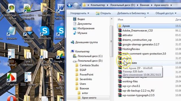181x101 pixels.
Task: Launch Opera browser from desktop
Action: click(12, 98)
